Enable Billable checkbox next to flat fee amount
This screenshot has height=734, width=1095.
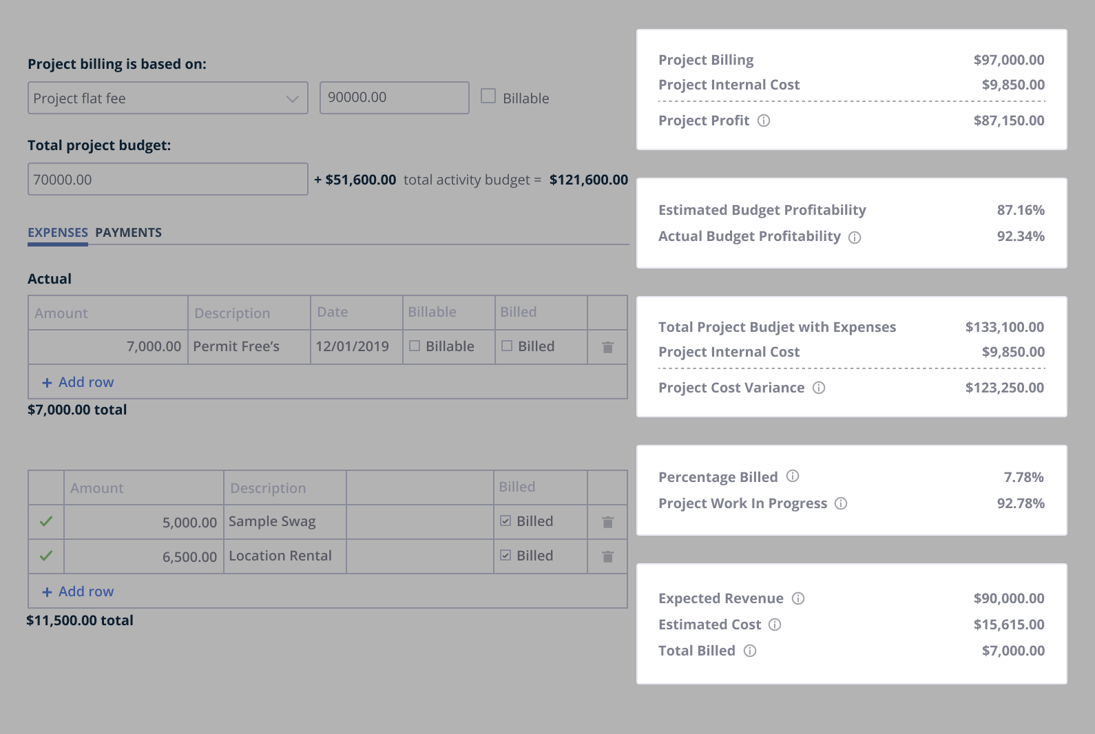click(x=488, y=96)
